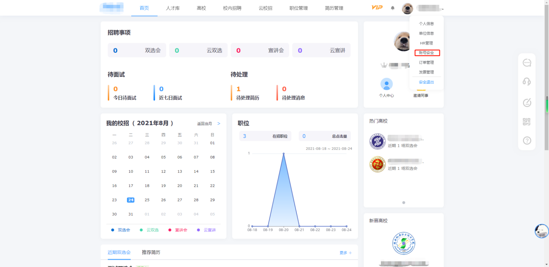
Task: Go to next month with > arrow
Action: click(x=219, y=124)
